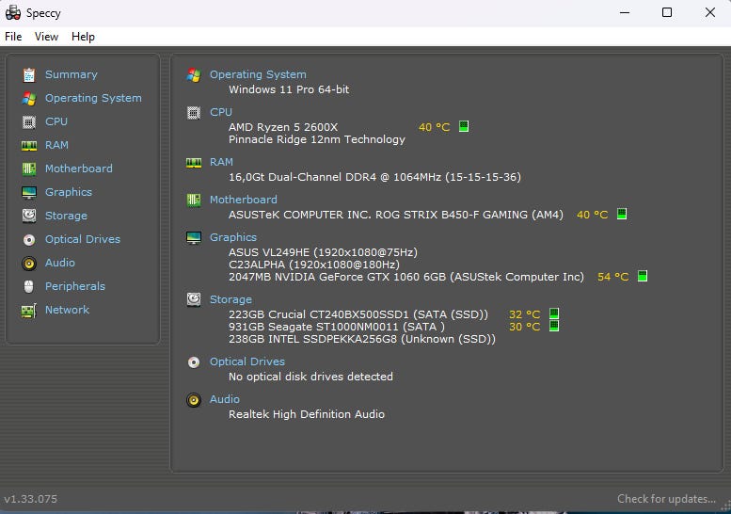Click the Operating System heading link

point(258,74)
